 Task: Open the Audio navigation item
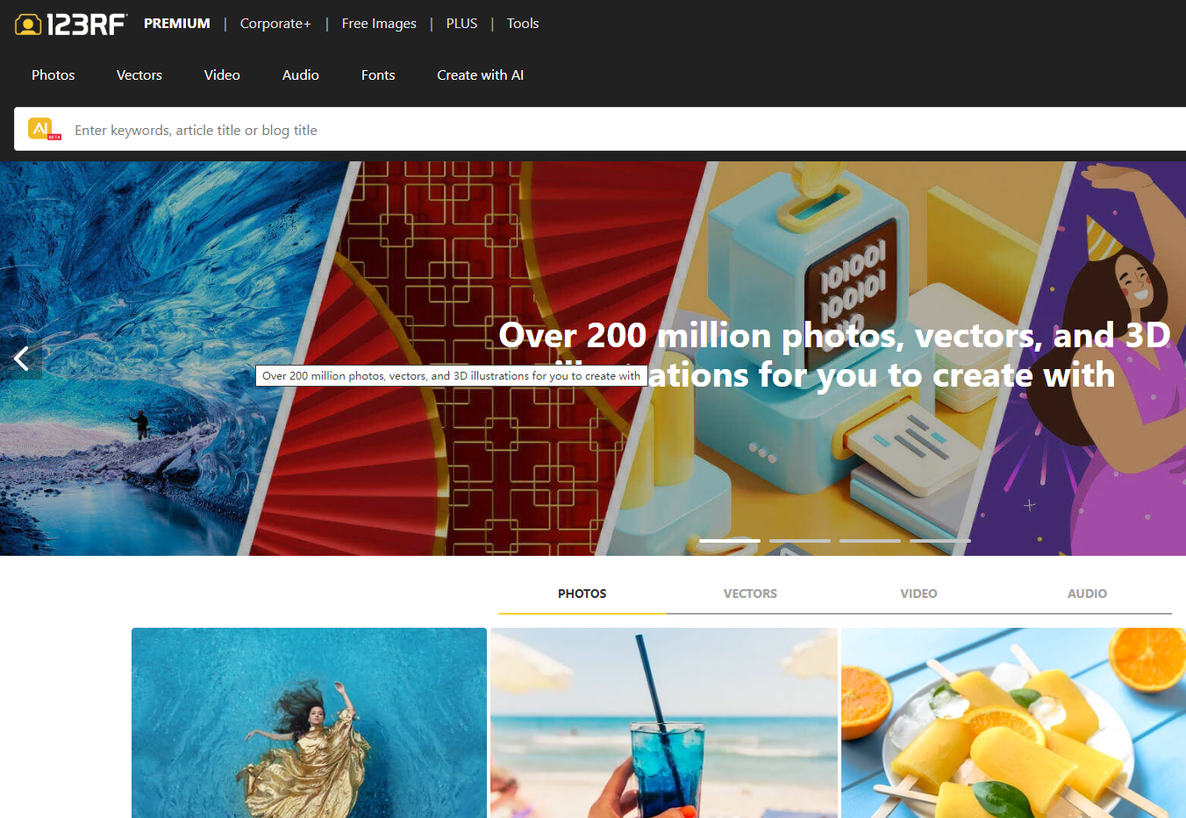301,75
